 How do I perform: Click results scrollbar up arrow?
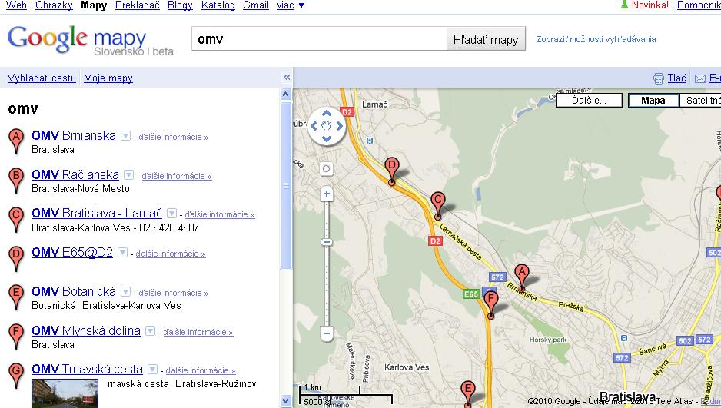click(285, 95)
